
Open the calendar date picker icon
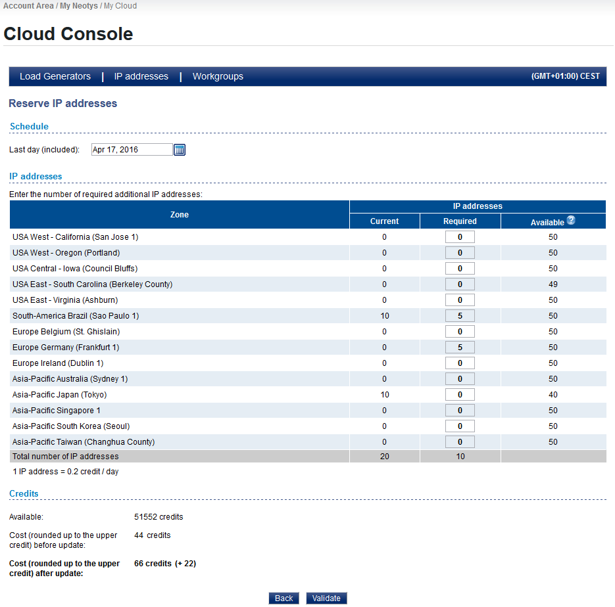pyautogui.click(x=180, y=150)
